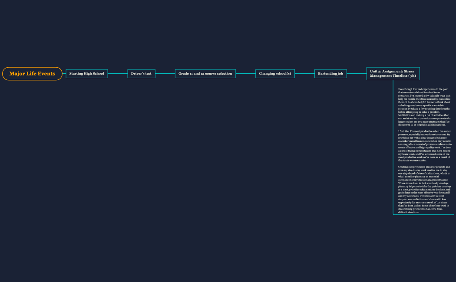This screenshot has width=456, height=282.
Task: Select the Changing school(s) node
Action: pos(275,74)
